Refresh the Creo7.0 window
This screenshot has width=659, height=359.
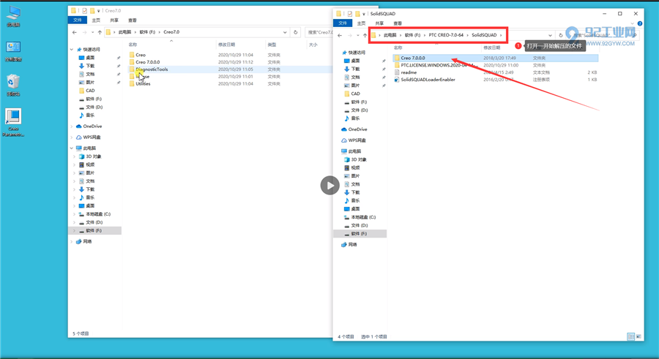[296, 32]
